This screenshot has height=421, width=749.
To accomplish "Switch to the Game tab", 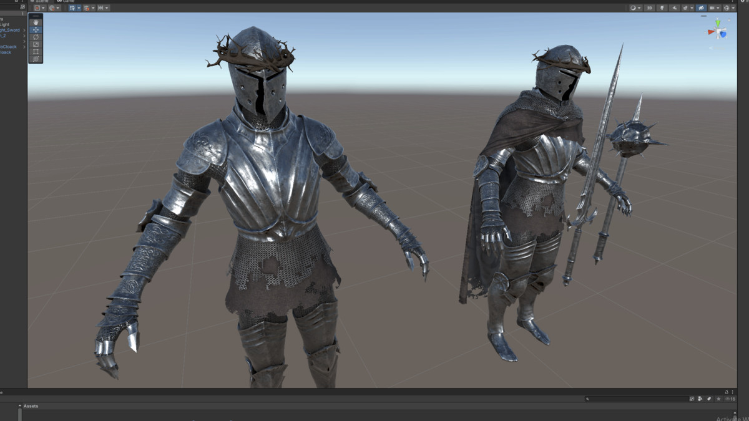I will pyautogui.click(x=66, y=2).
